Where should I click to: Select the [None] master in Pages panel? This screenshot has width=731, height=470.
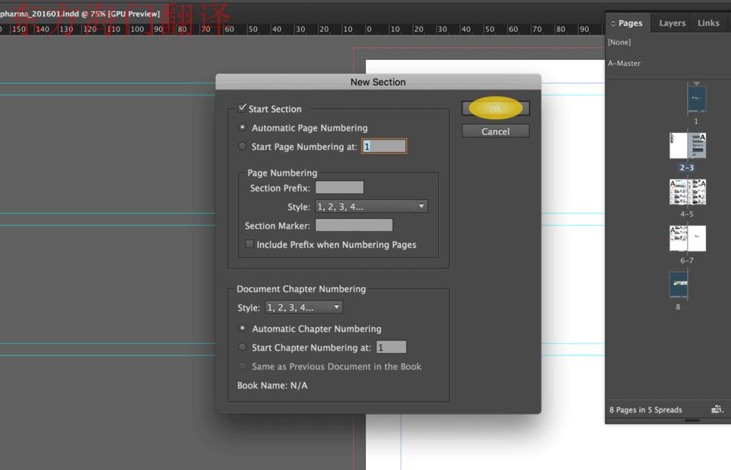click(x=619, y=42)
